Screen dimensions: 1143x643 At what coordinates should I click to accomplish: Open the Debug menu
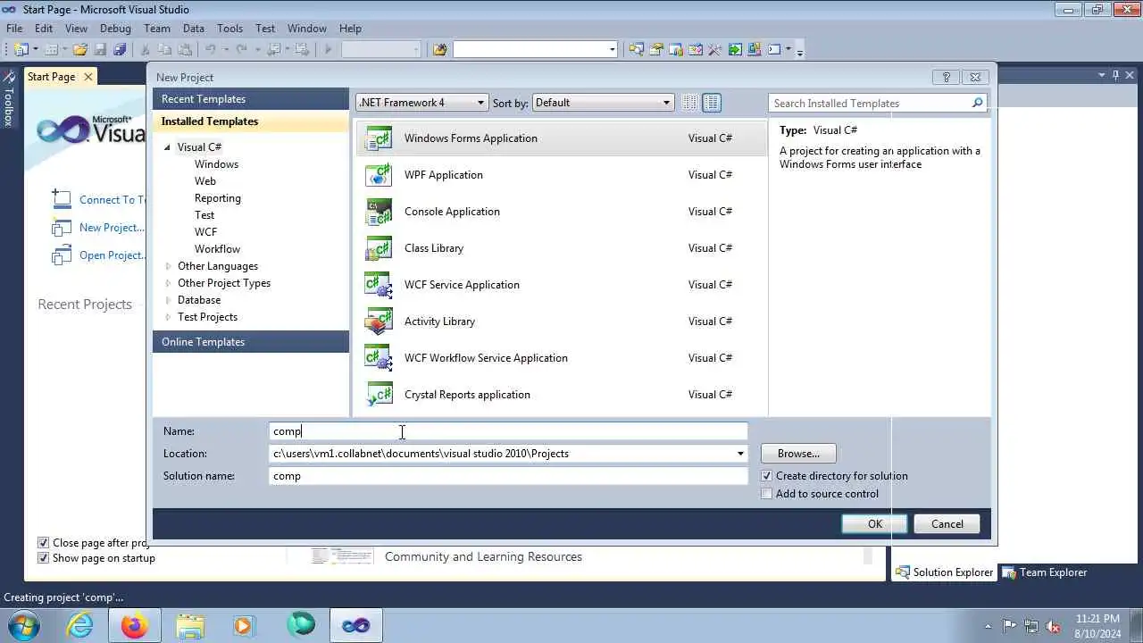(115, 29)
